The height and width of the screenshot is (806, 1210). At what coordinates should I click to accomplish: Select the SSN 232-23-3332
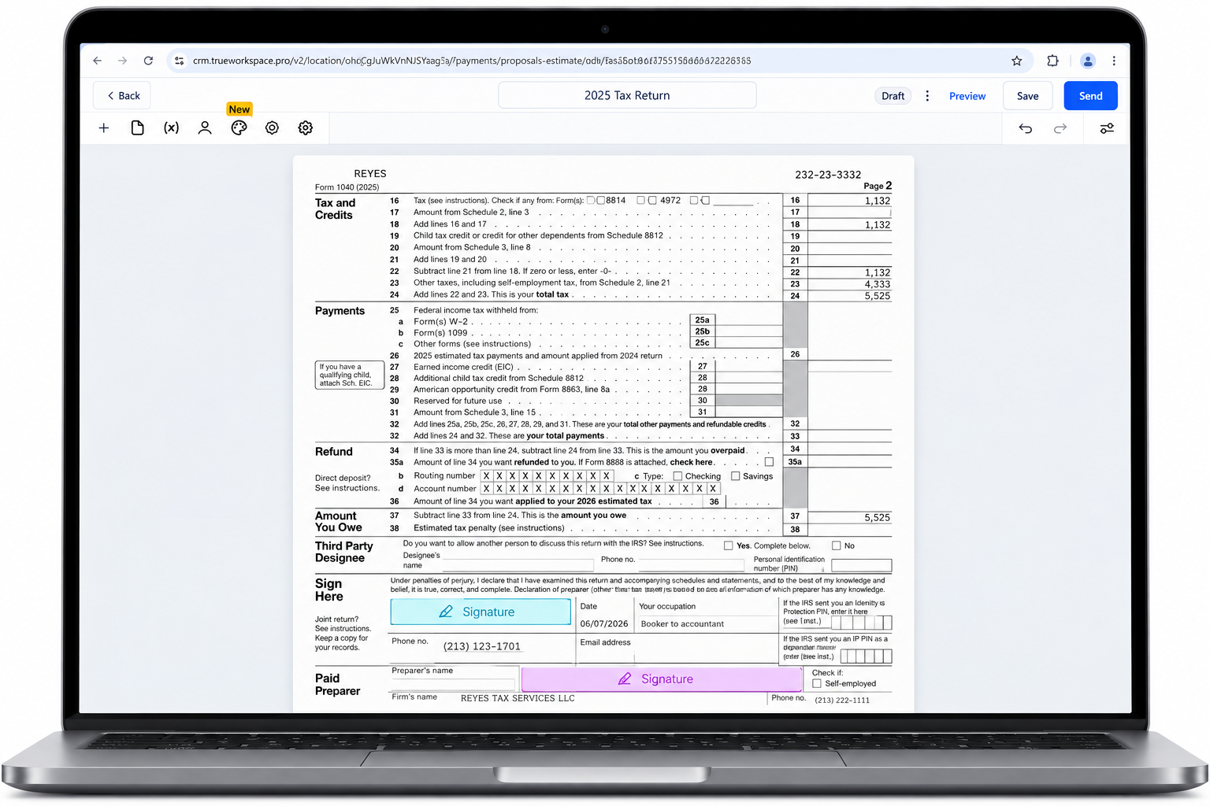coord(828,175)
